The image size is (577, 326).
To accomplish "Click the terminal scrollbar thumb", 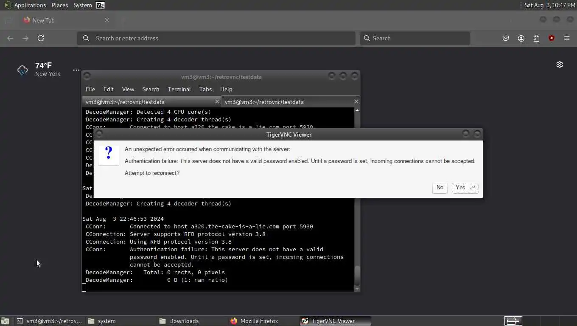I will [357, 275].
